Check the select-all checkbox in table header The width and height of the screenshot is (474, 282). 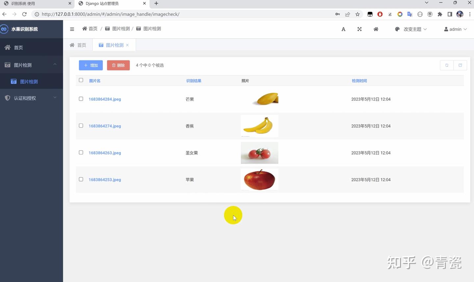[81, 80]
